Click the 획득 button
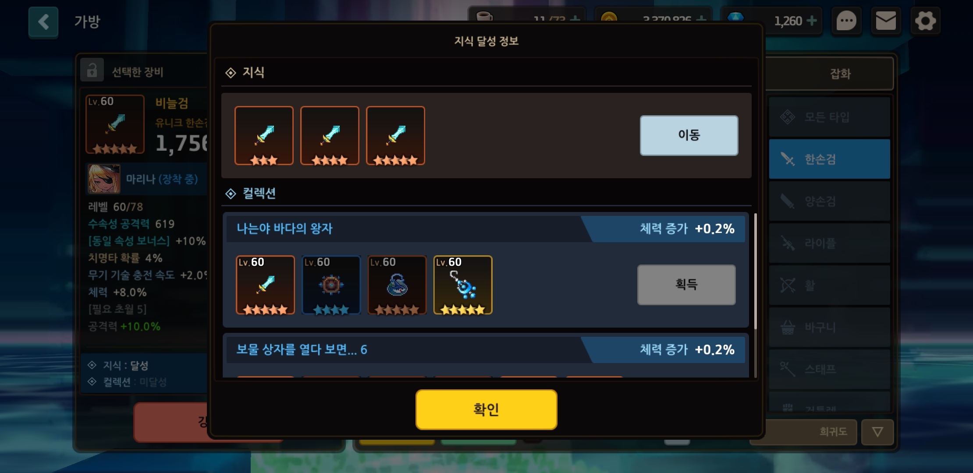 click(686, 285)
